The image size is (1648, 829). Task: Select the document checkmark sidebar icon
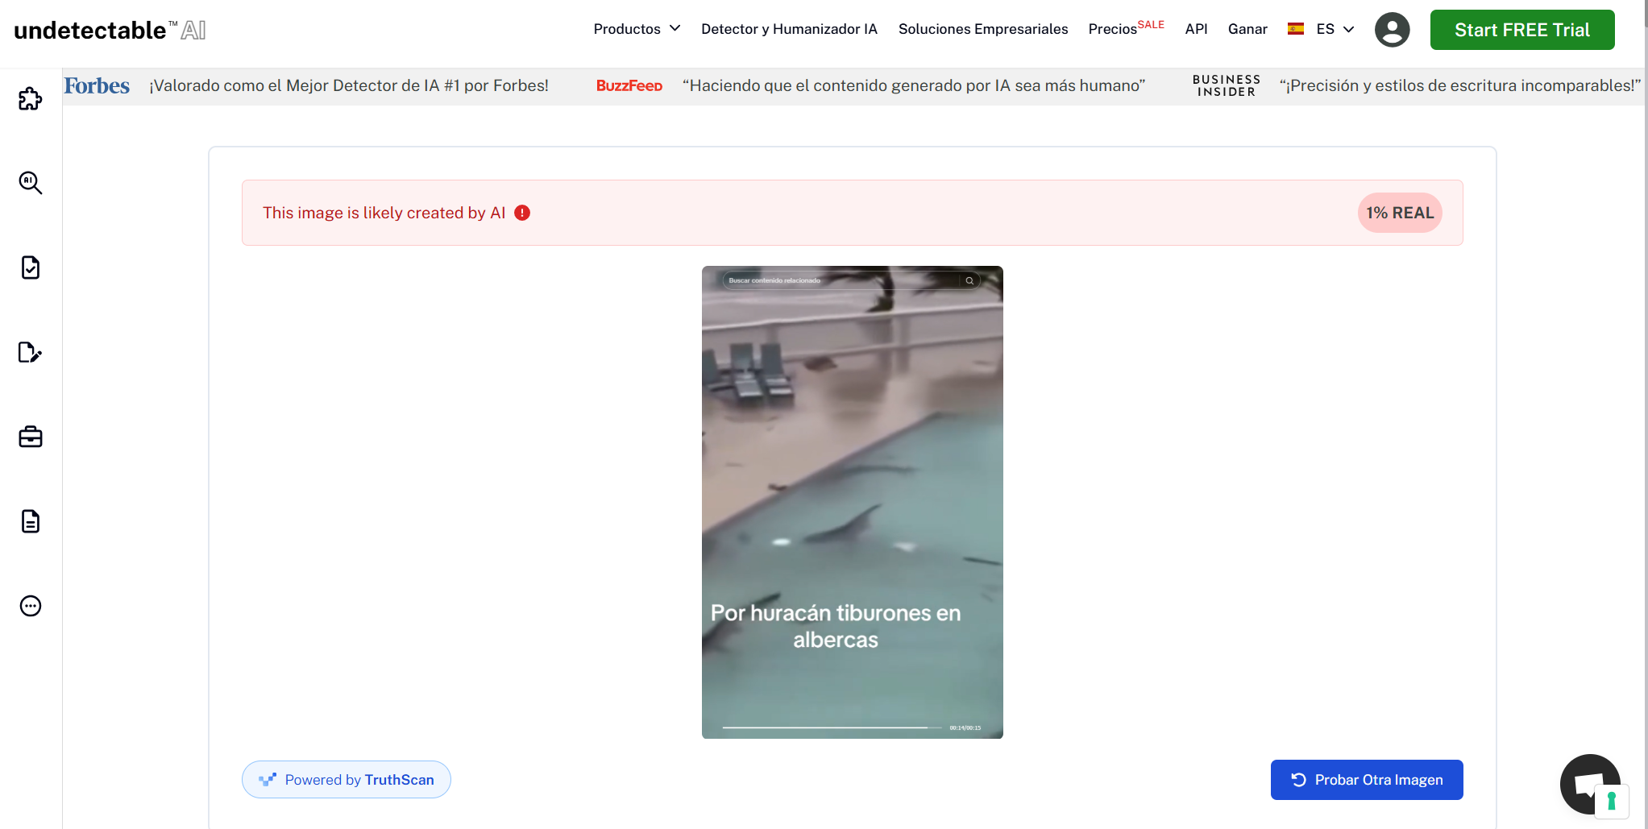(30, 267)
